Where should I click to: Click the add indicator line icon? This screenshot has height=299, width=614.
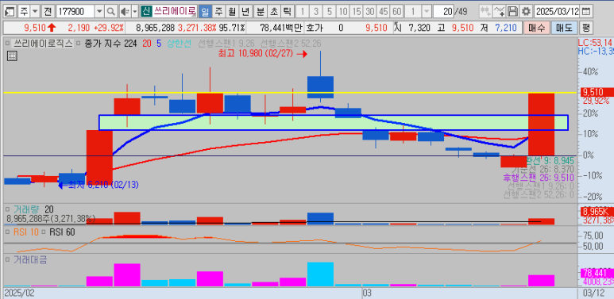[499, 12]
